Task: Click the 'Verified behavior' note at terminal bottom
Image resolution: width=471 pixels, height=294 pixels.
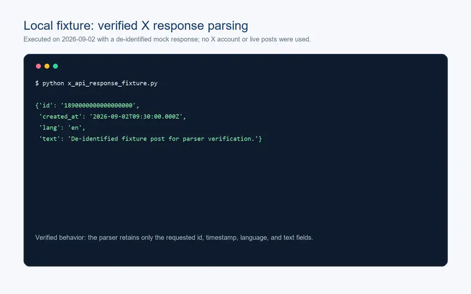Action: tap(174, 238)
